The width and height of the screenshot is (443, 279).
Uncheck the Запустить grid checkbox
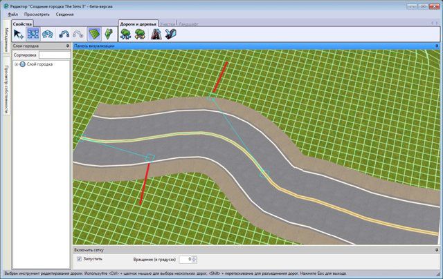(79, 259)
